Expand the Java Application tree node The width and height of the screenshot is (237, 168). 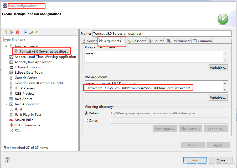point(6,104)
